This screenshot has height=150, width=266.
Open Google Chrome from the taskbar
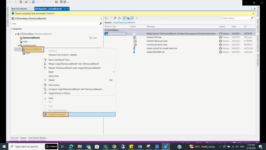(x=114, y=146)
